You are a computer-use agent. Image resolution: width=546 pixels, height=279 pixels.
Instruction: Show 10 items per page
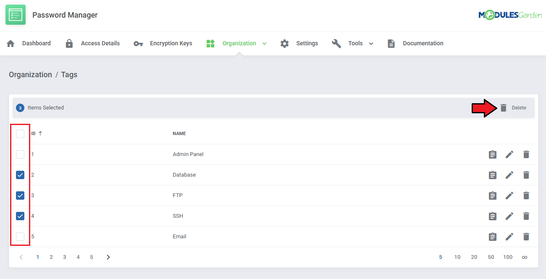pos(457,257)
